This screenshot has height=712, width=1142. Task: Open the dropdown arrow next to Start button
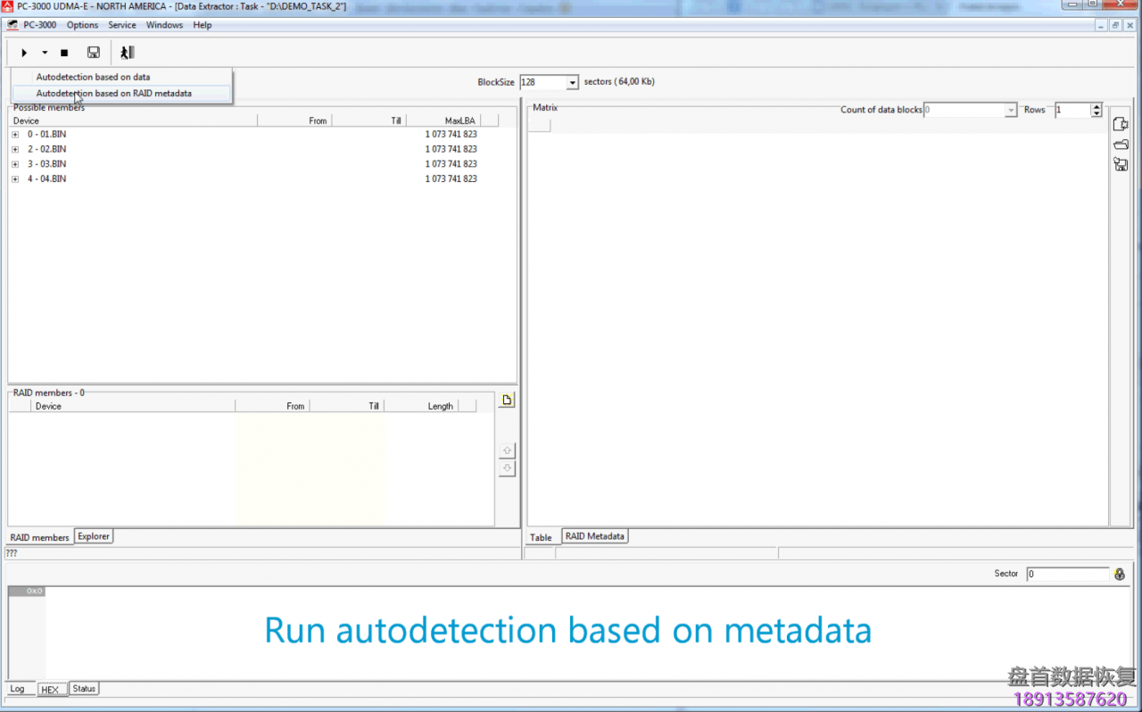45,53
